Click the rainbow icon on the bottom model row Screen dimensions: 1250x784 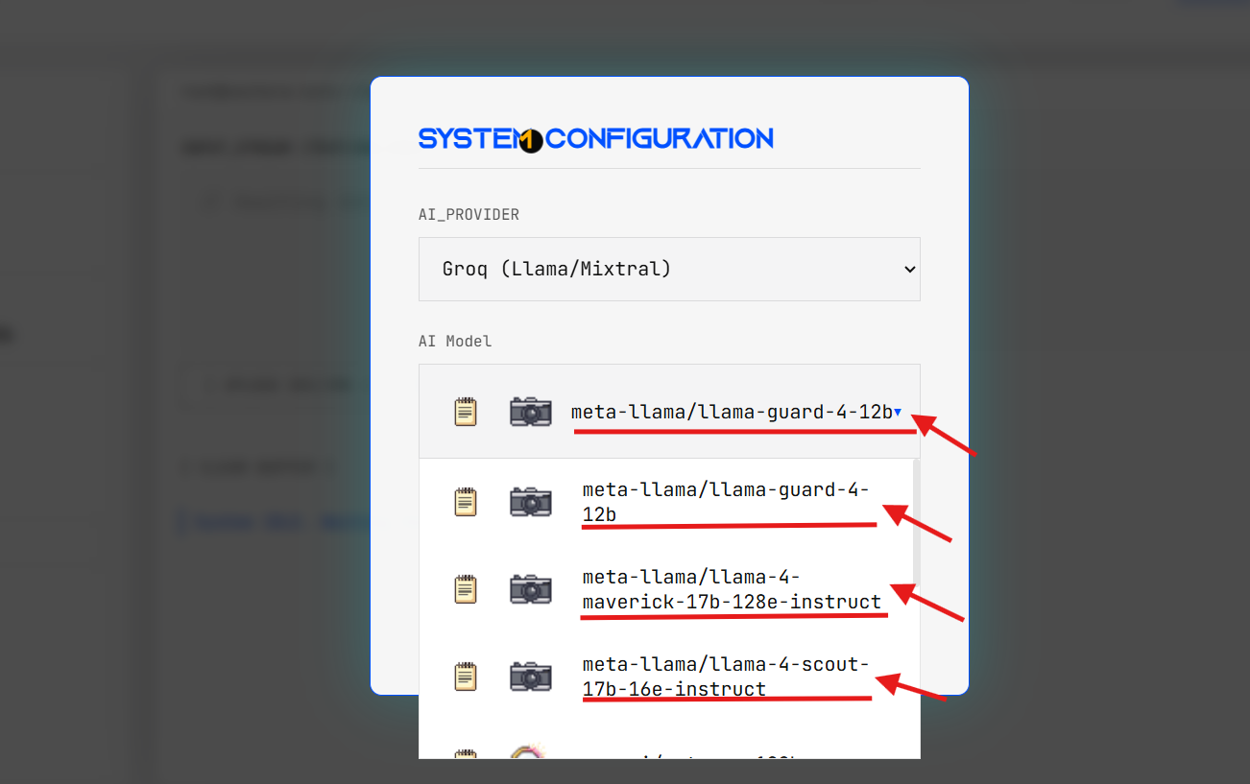[x=530, y=755]
